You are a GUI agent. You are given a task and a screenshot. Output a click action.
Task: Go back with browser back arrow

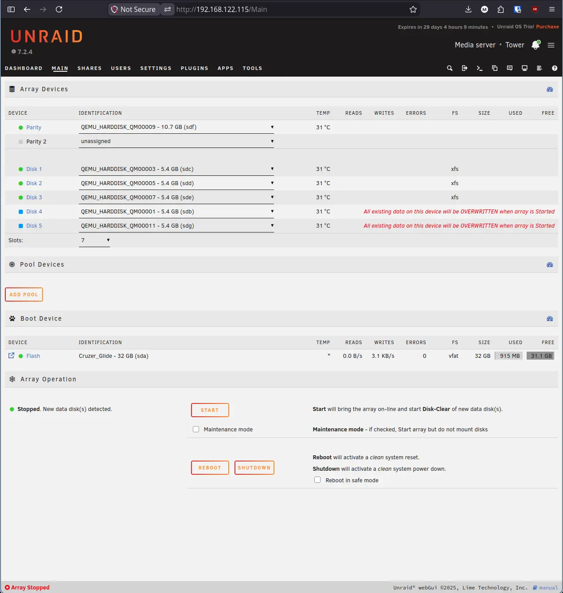(27, 9)
